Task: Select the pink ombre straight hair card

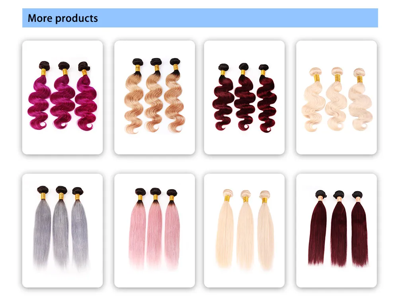Action: coord(154,231)
